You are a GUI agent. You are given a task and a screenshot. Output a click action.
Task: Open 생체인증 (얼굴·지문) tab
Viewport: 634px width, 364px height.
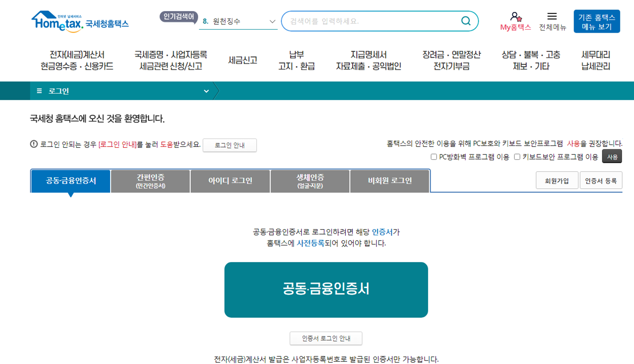[310, 181]
